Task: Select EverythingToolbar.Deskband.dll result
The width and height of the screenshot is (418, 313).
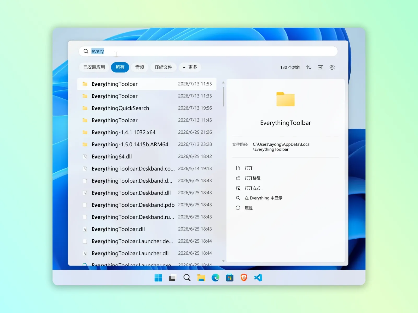Action: point(147,193)
